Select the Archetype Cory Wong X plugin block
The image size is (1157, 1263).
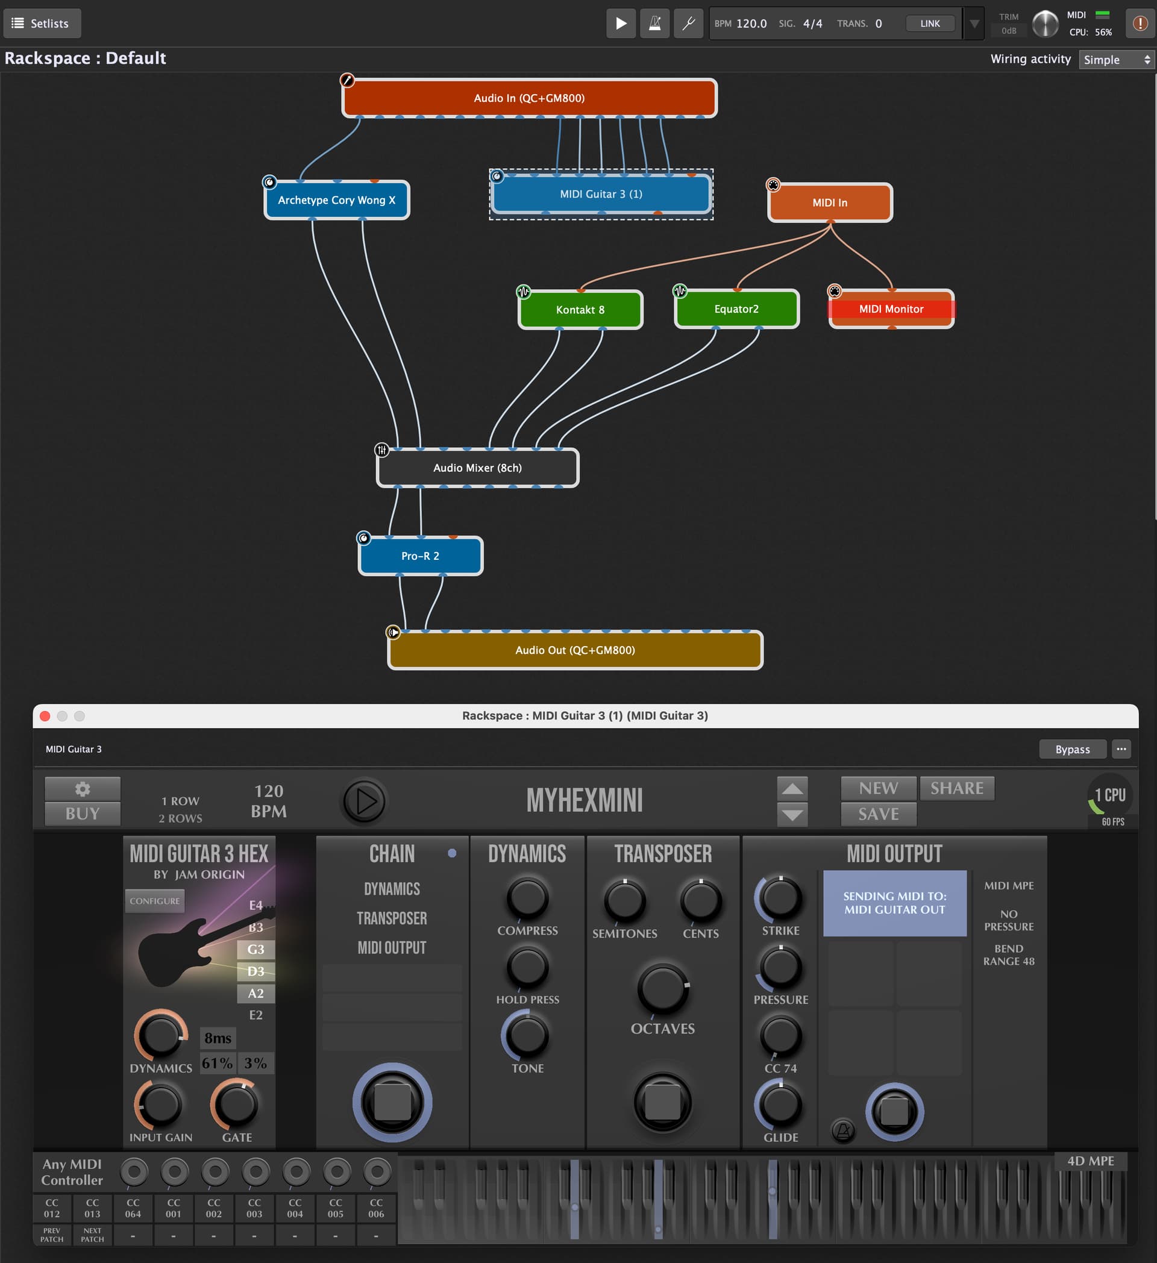tap(336, 200)
